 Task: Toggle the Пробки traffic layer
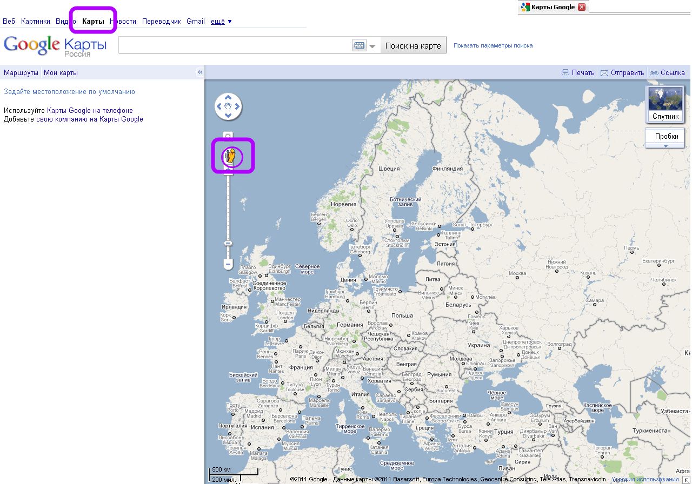point(666,137)
